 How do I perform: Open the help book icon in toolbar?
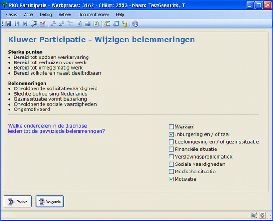[x=135, y=23]
